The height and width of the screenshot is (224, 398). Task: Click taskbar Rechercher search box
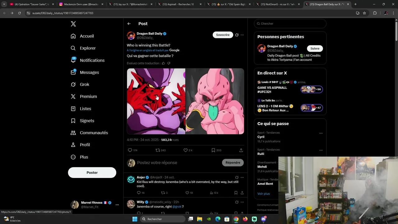point(162,219)
